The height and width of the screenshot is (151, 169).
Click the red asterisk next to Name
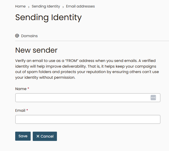pos(28,89)
